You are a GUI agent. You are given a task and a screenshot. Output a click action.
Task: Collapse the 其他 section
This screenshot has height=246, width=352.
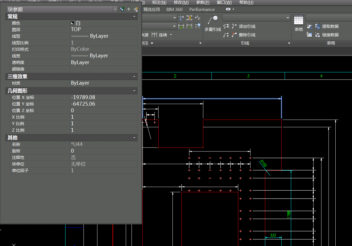click(x=134, y=138)
